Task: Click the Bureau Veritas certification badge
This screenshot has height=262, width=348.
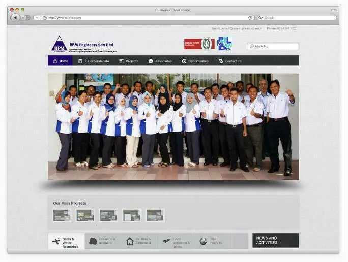Action: 199,44
